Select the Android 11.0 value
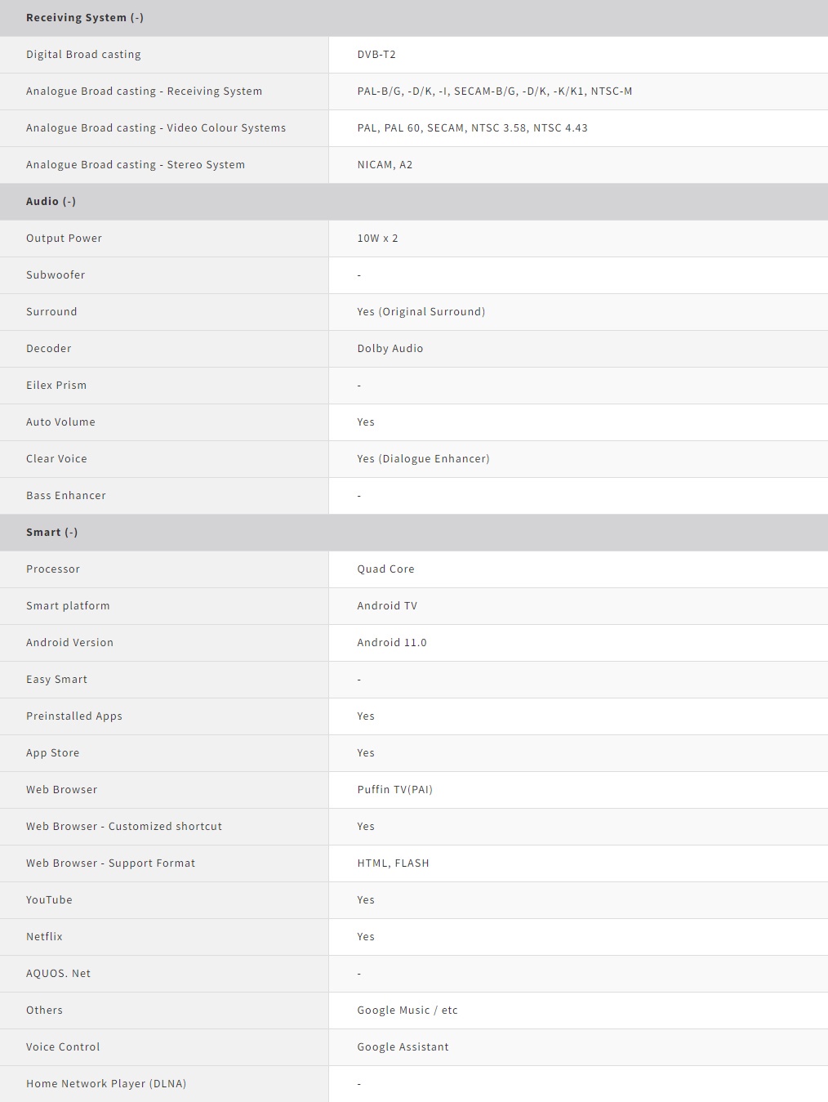828x1102 pixels. (392, 642)
